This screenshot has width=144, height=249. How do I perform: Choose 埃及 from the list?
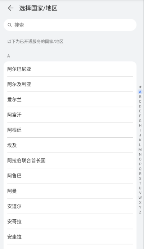(70, 145)
